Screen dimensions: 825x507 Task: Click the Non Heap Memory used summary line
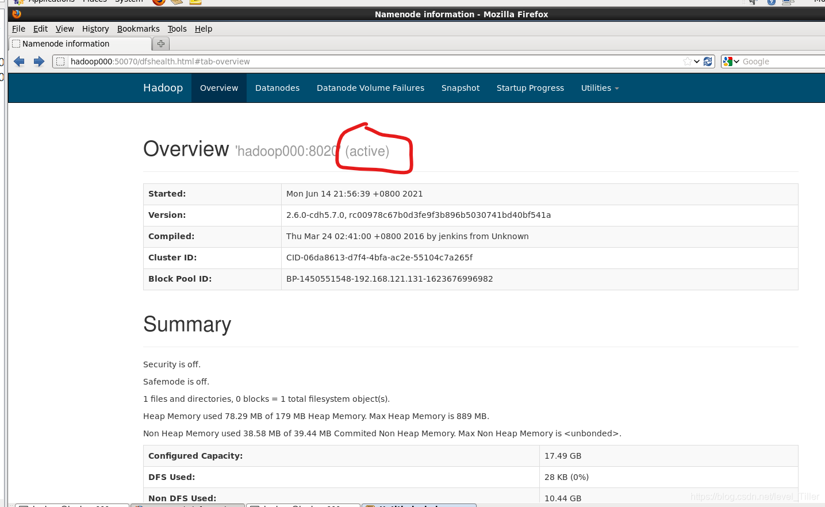382,433
